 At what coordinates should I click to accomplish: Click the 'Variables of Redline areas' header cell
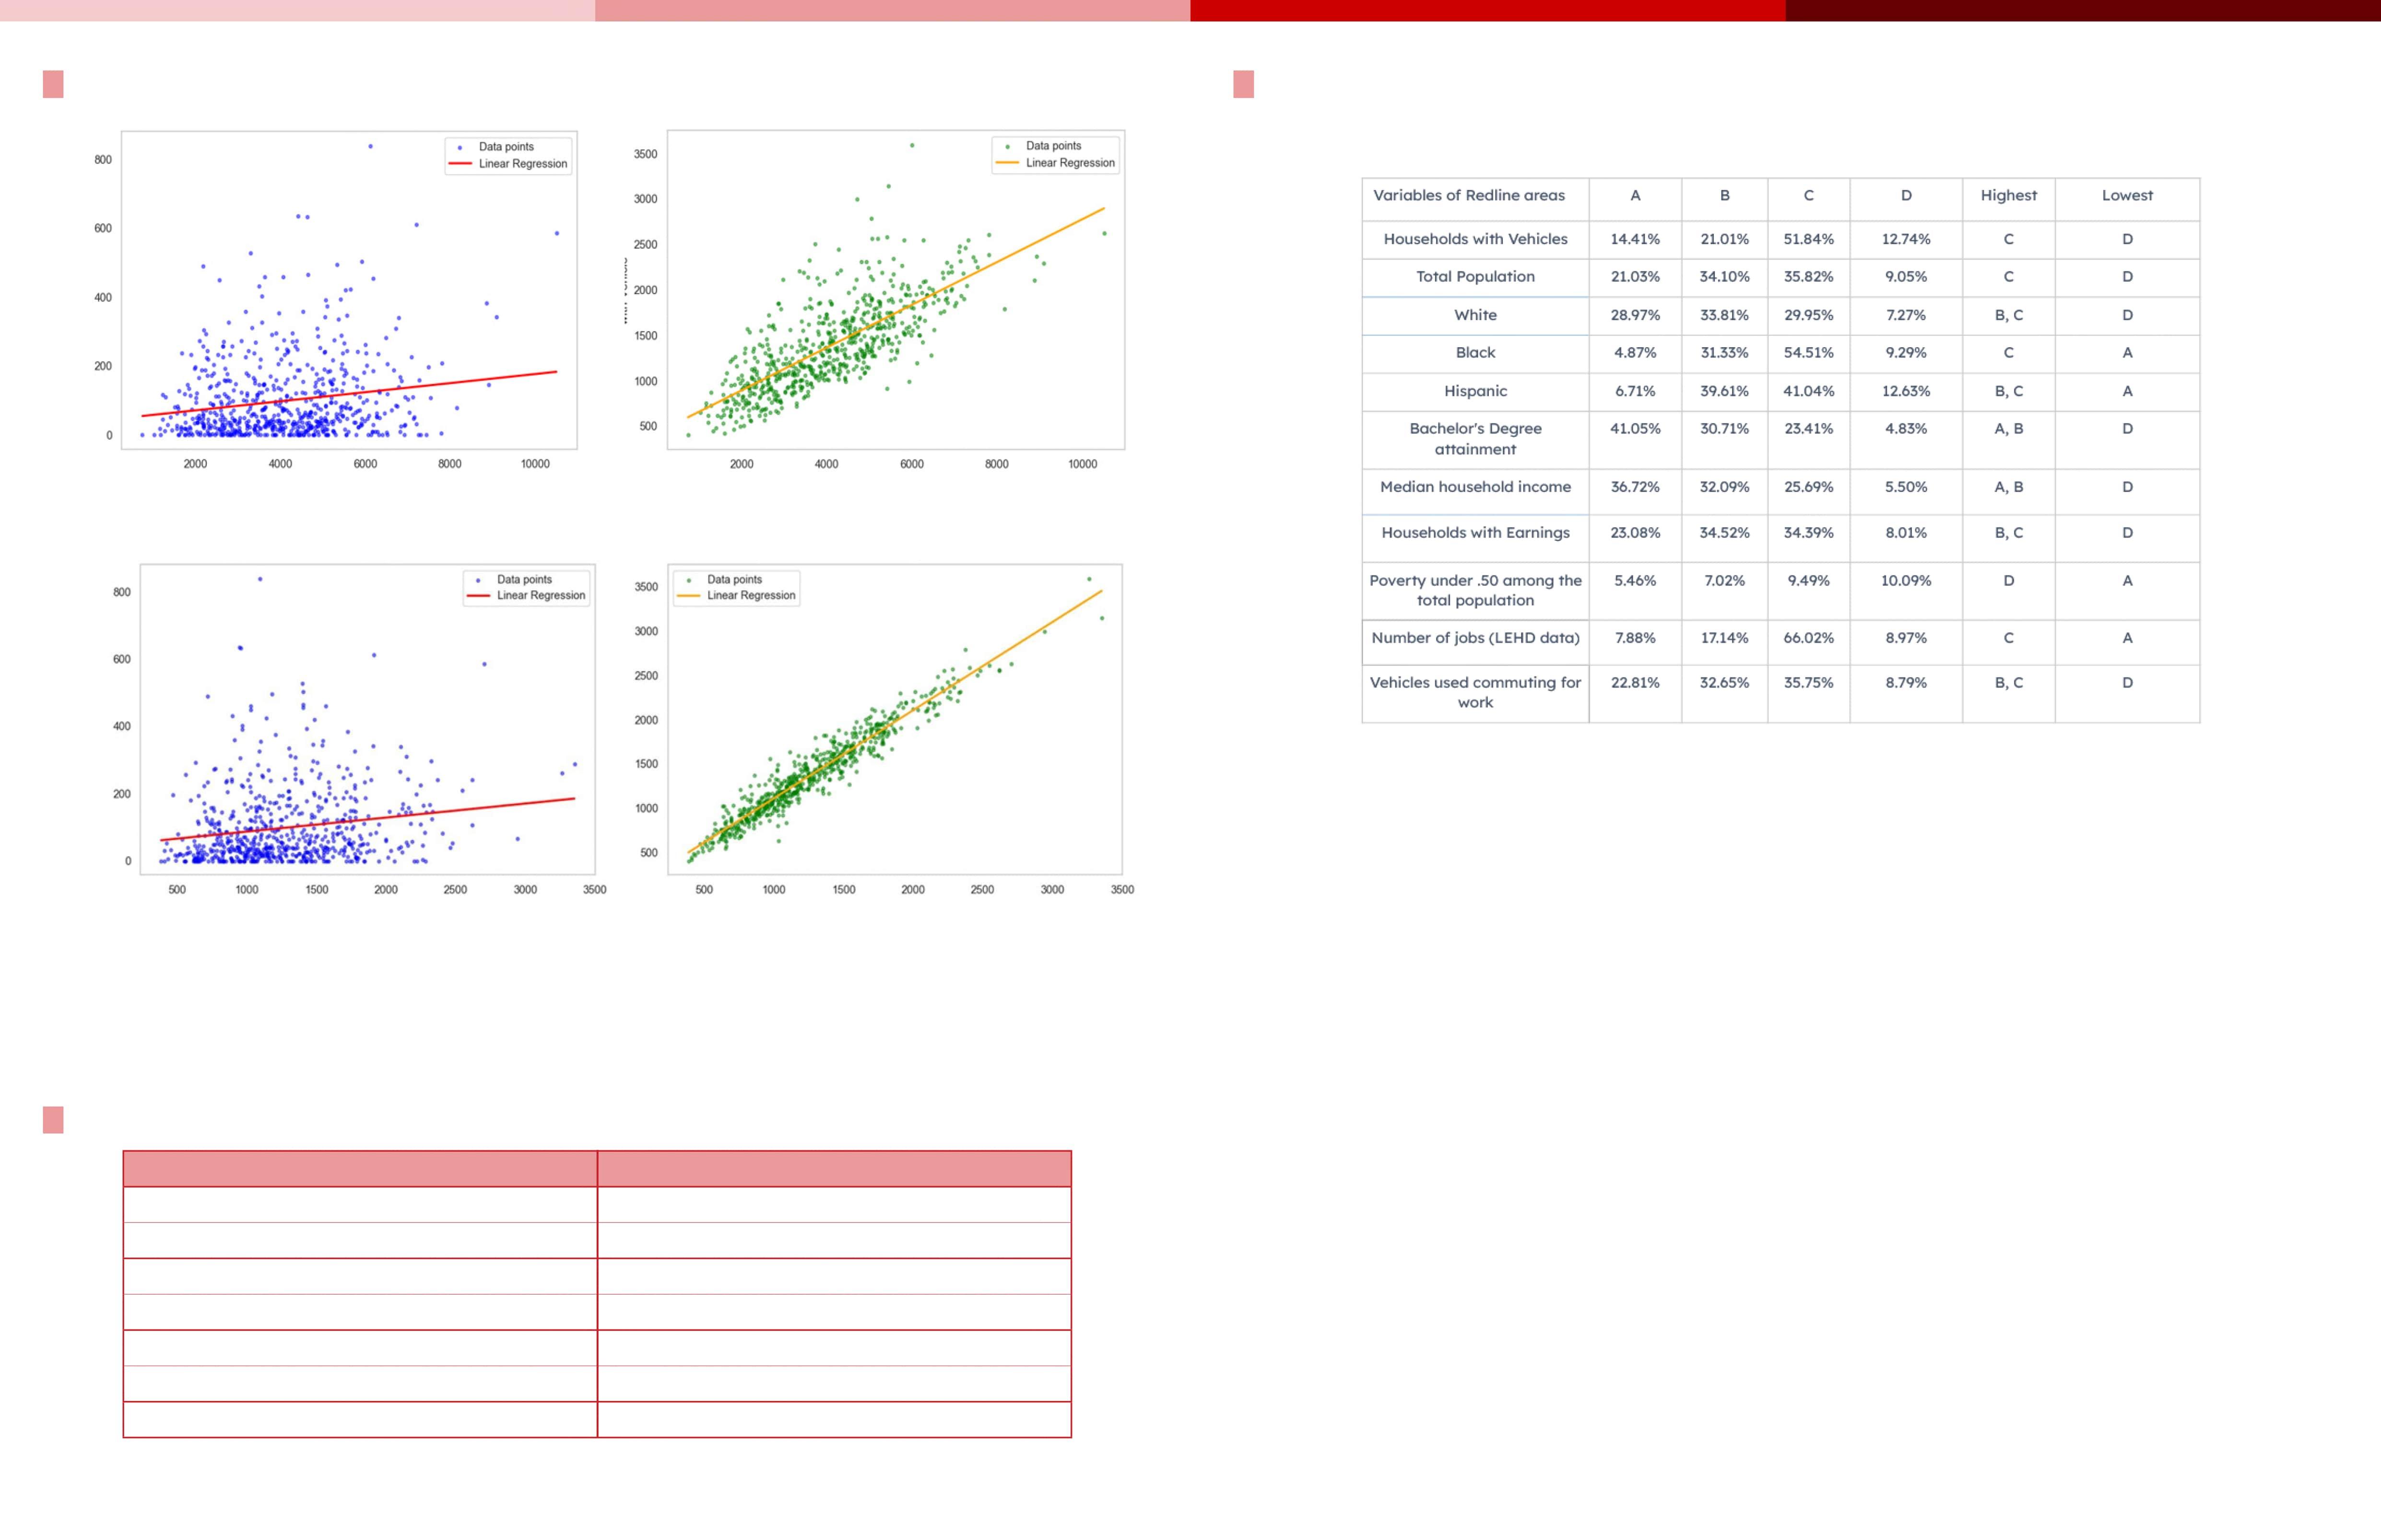click(1469, 196)
